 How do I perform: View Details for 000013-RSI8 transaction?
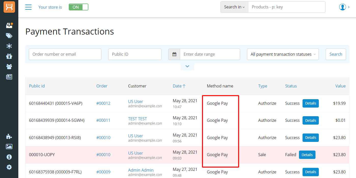[310, 138]
